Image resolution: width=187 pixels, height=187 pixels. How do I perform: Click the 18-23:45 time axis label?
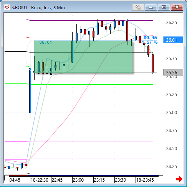coord(145,180)
